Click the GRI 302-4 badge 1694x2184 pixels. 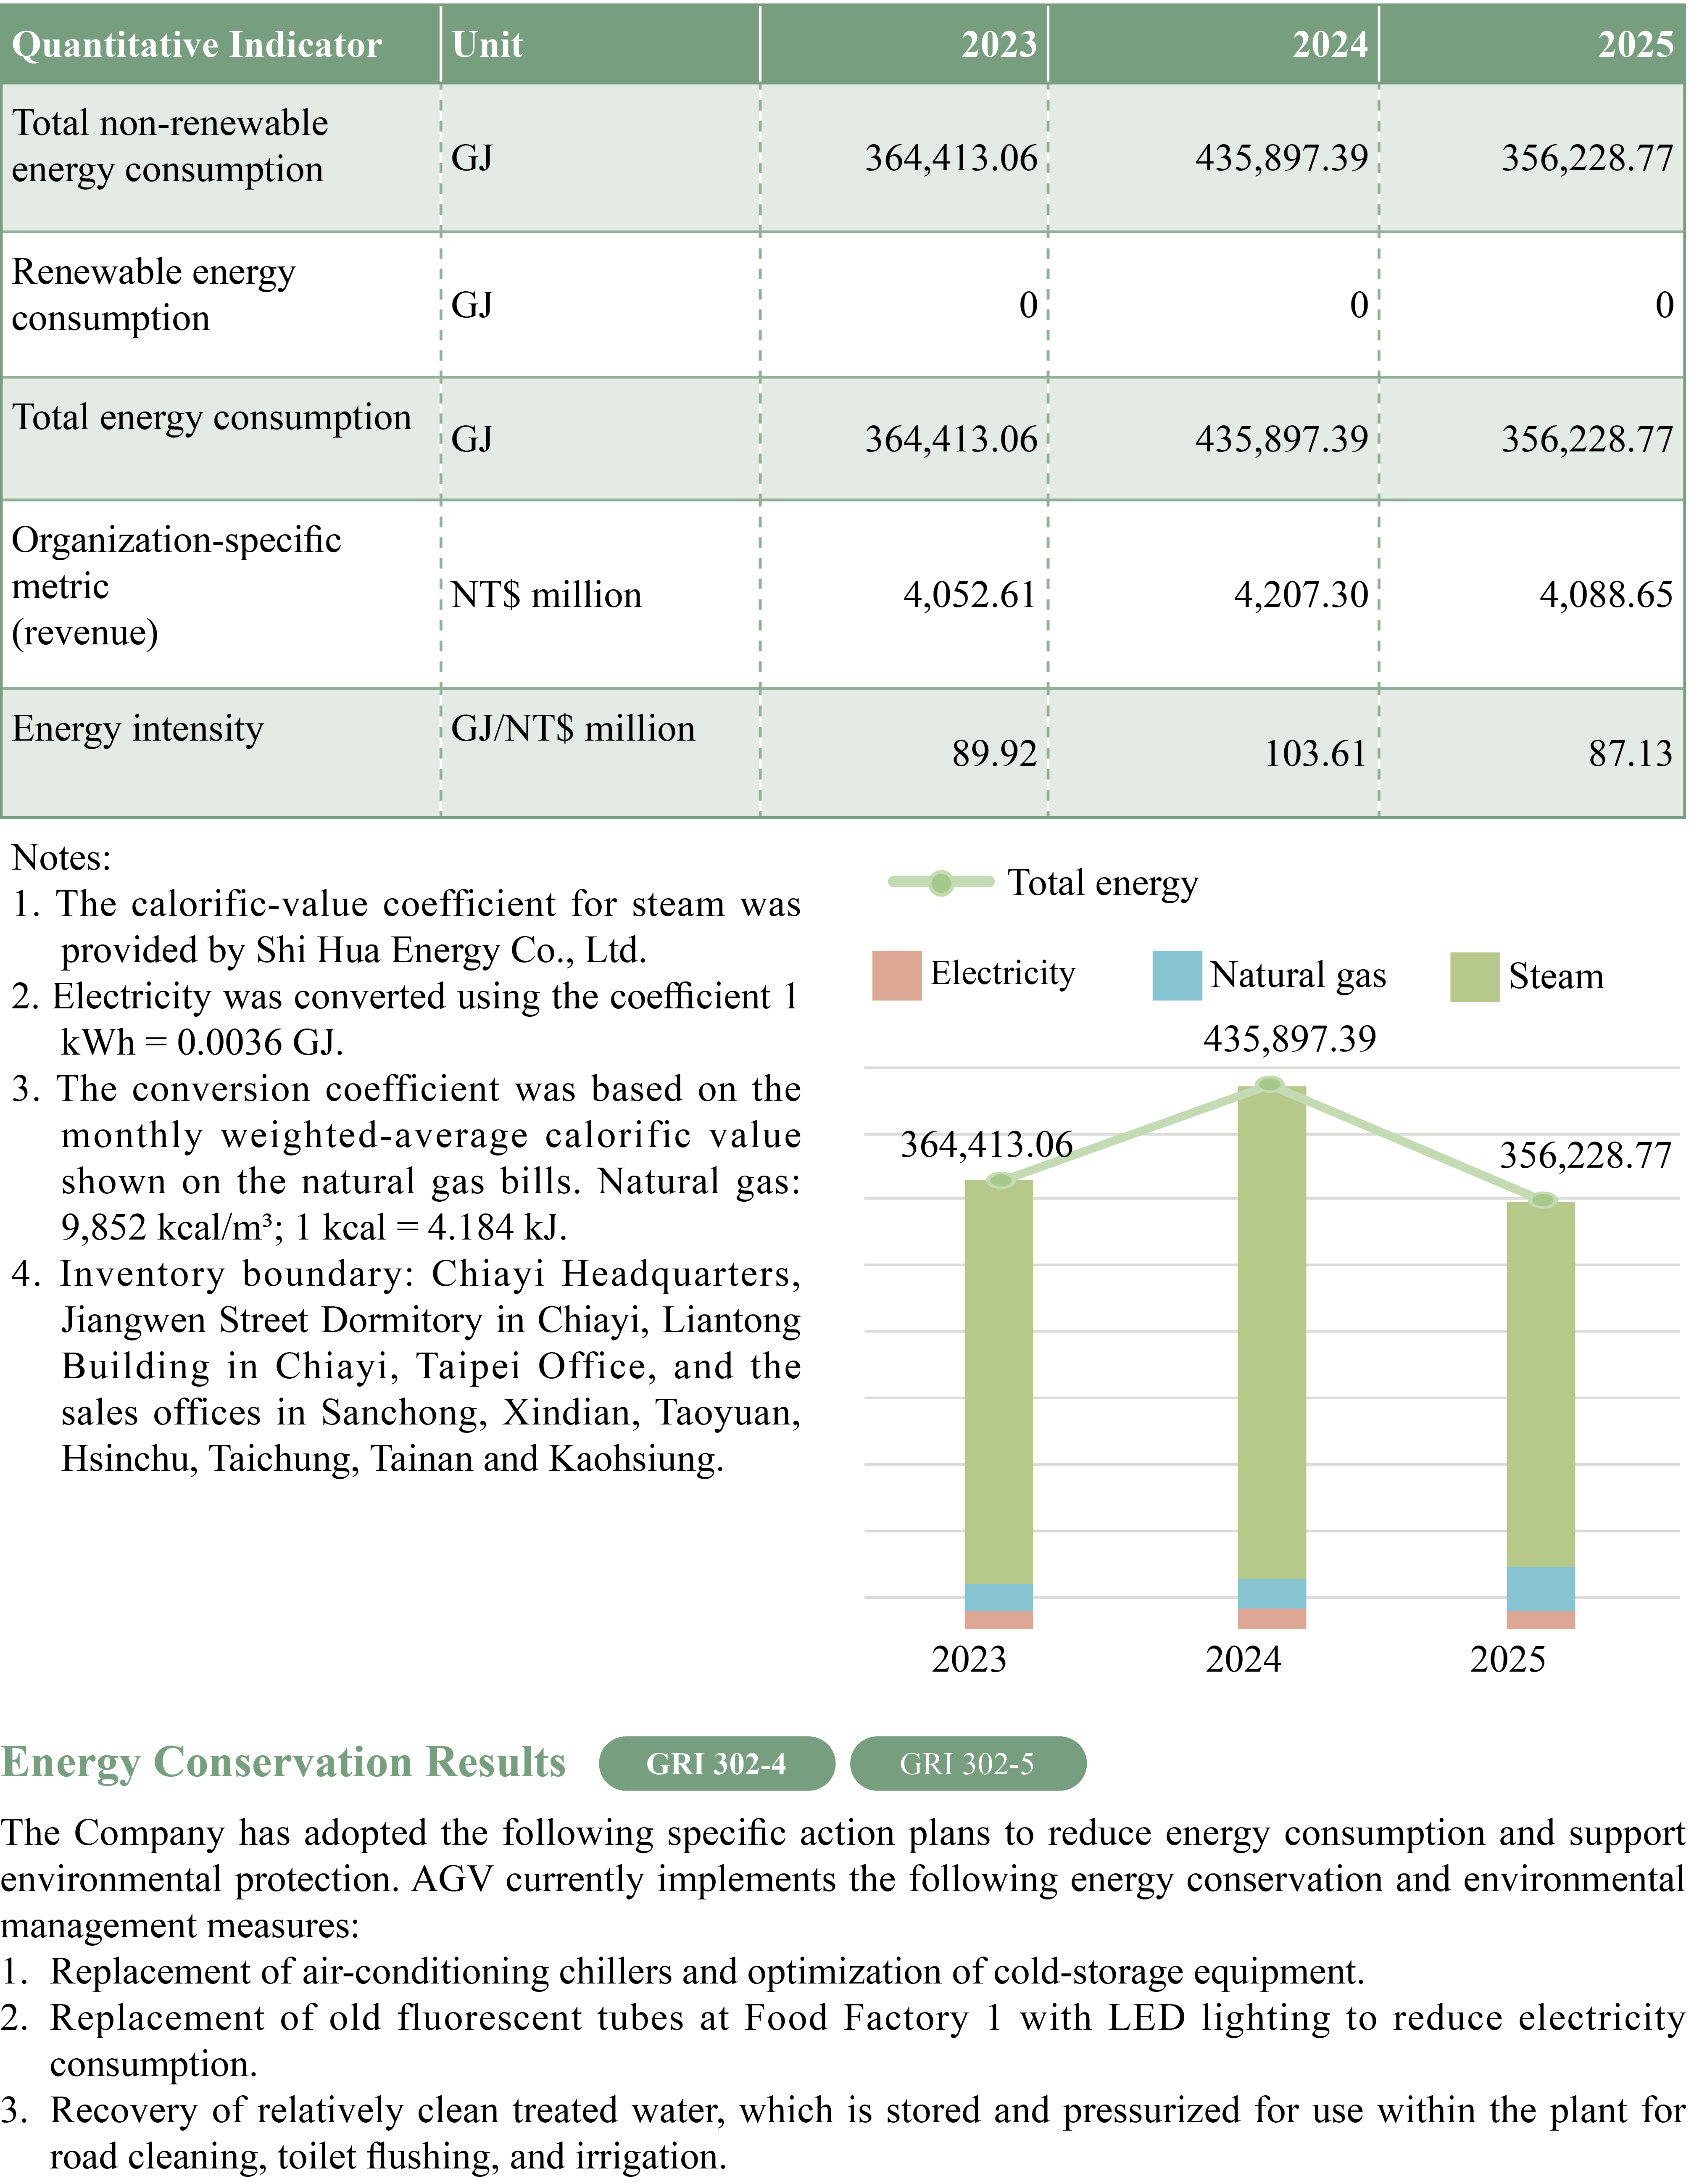716,1763
